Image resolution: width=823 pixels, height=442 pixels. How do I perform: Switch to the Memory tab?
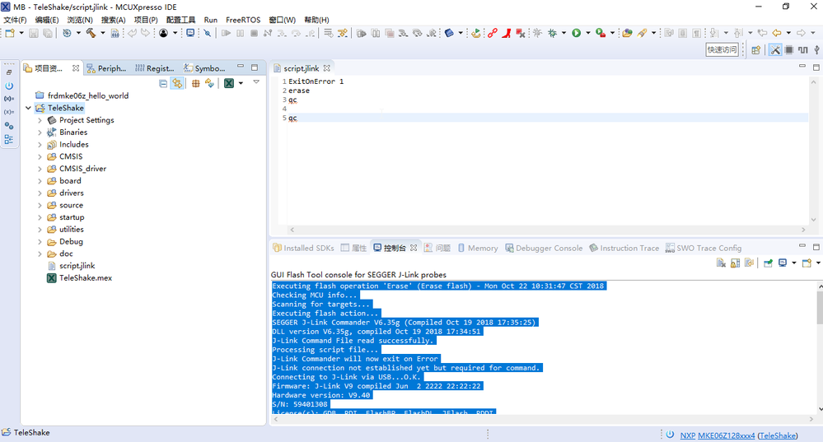tap(478, 248)
